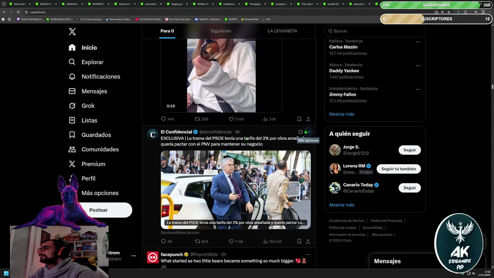Screen dimensions: 494x278
Task: Switch to the LA LEVIANETA tab
Action: pyautogui.click(x=282, y=31)
